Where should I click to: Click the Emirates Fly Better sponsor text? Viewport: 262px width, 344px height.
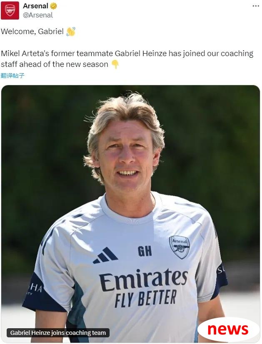143,288
